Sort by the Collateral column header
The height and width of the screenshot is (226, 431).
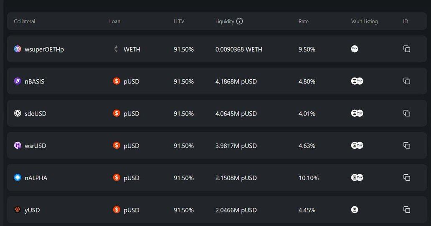pyautogui.click(x=24, y=21)
